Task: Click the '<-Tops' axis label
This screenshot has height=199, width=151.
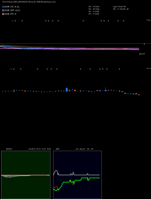Action: (148, 20)
